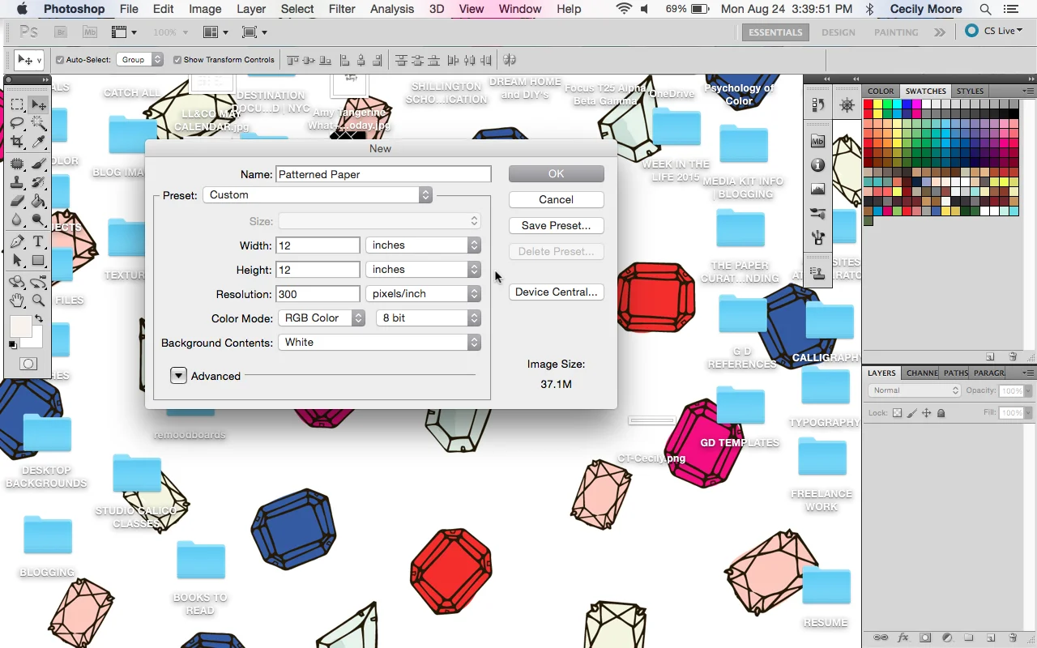1037x648 pixels.
Task: Launch Bridge from the application bar
Action: [x=60, y=32]
